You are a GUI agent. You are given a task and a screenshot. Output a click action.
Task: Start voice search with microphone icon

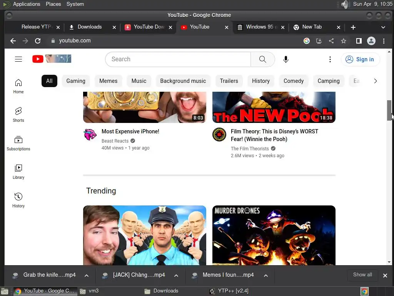pos(286,59)
